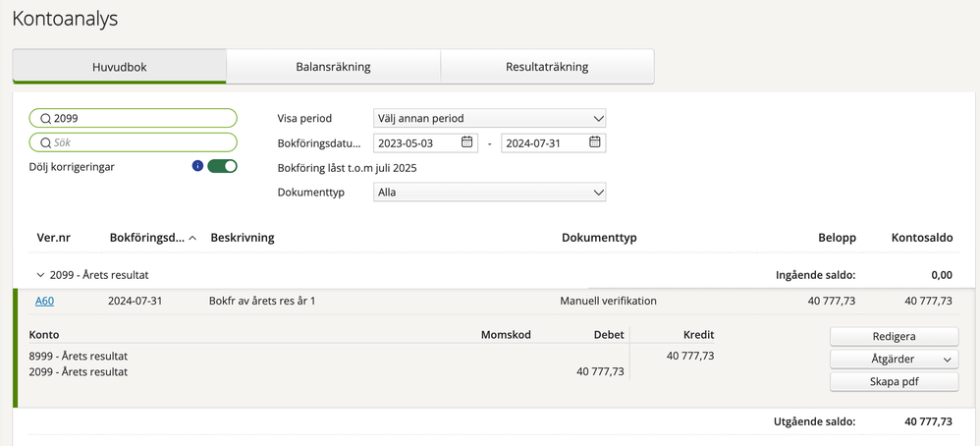Sort by the Ver.nr column header
Image resolution: width=980 pixels, height=446 pixels.
pyautogui.click(x=52, y=238)
